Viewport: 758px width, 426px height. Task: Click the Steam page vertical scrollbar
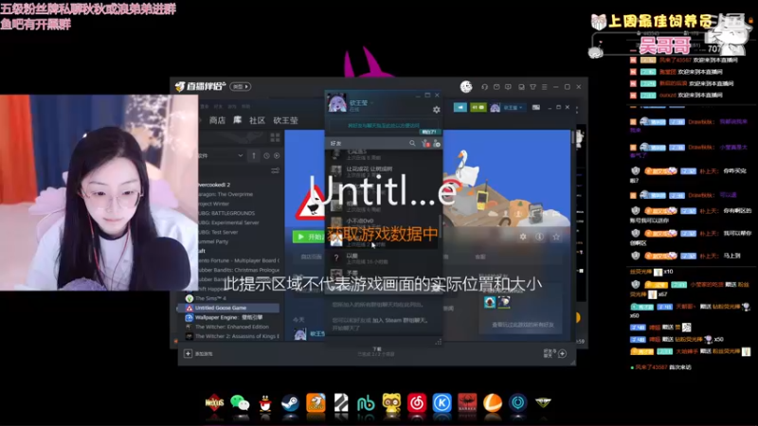coord(573,137)
